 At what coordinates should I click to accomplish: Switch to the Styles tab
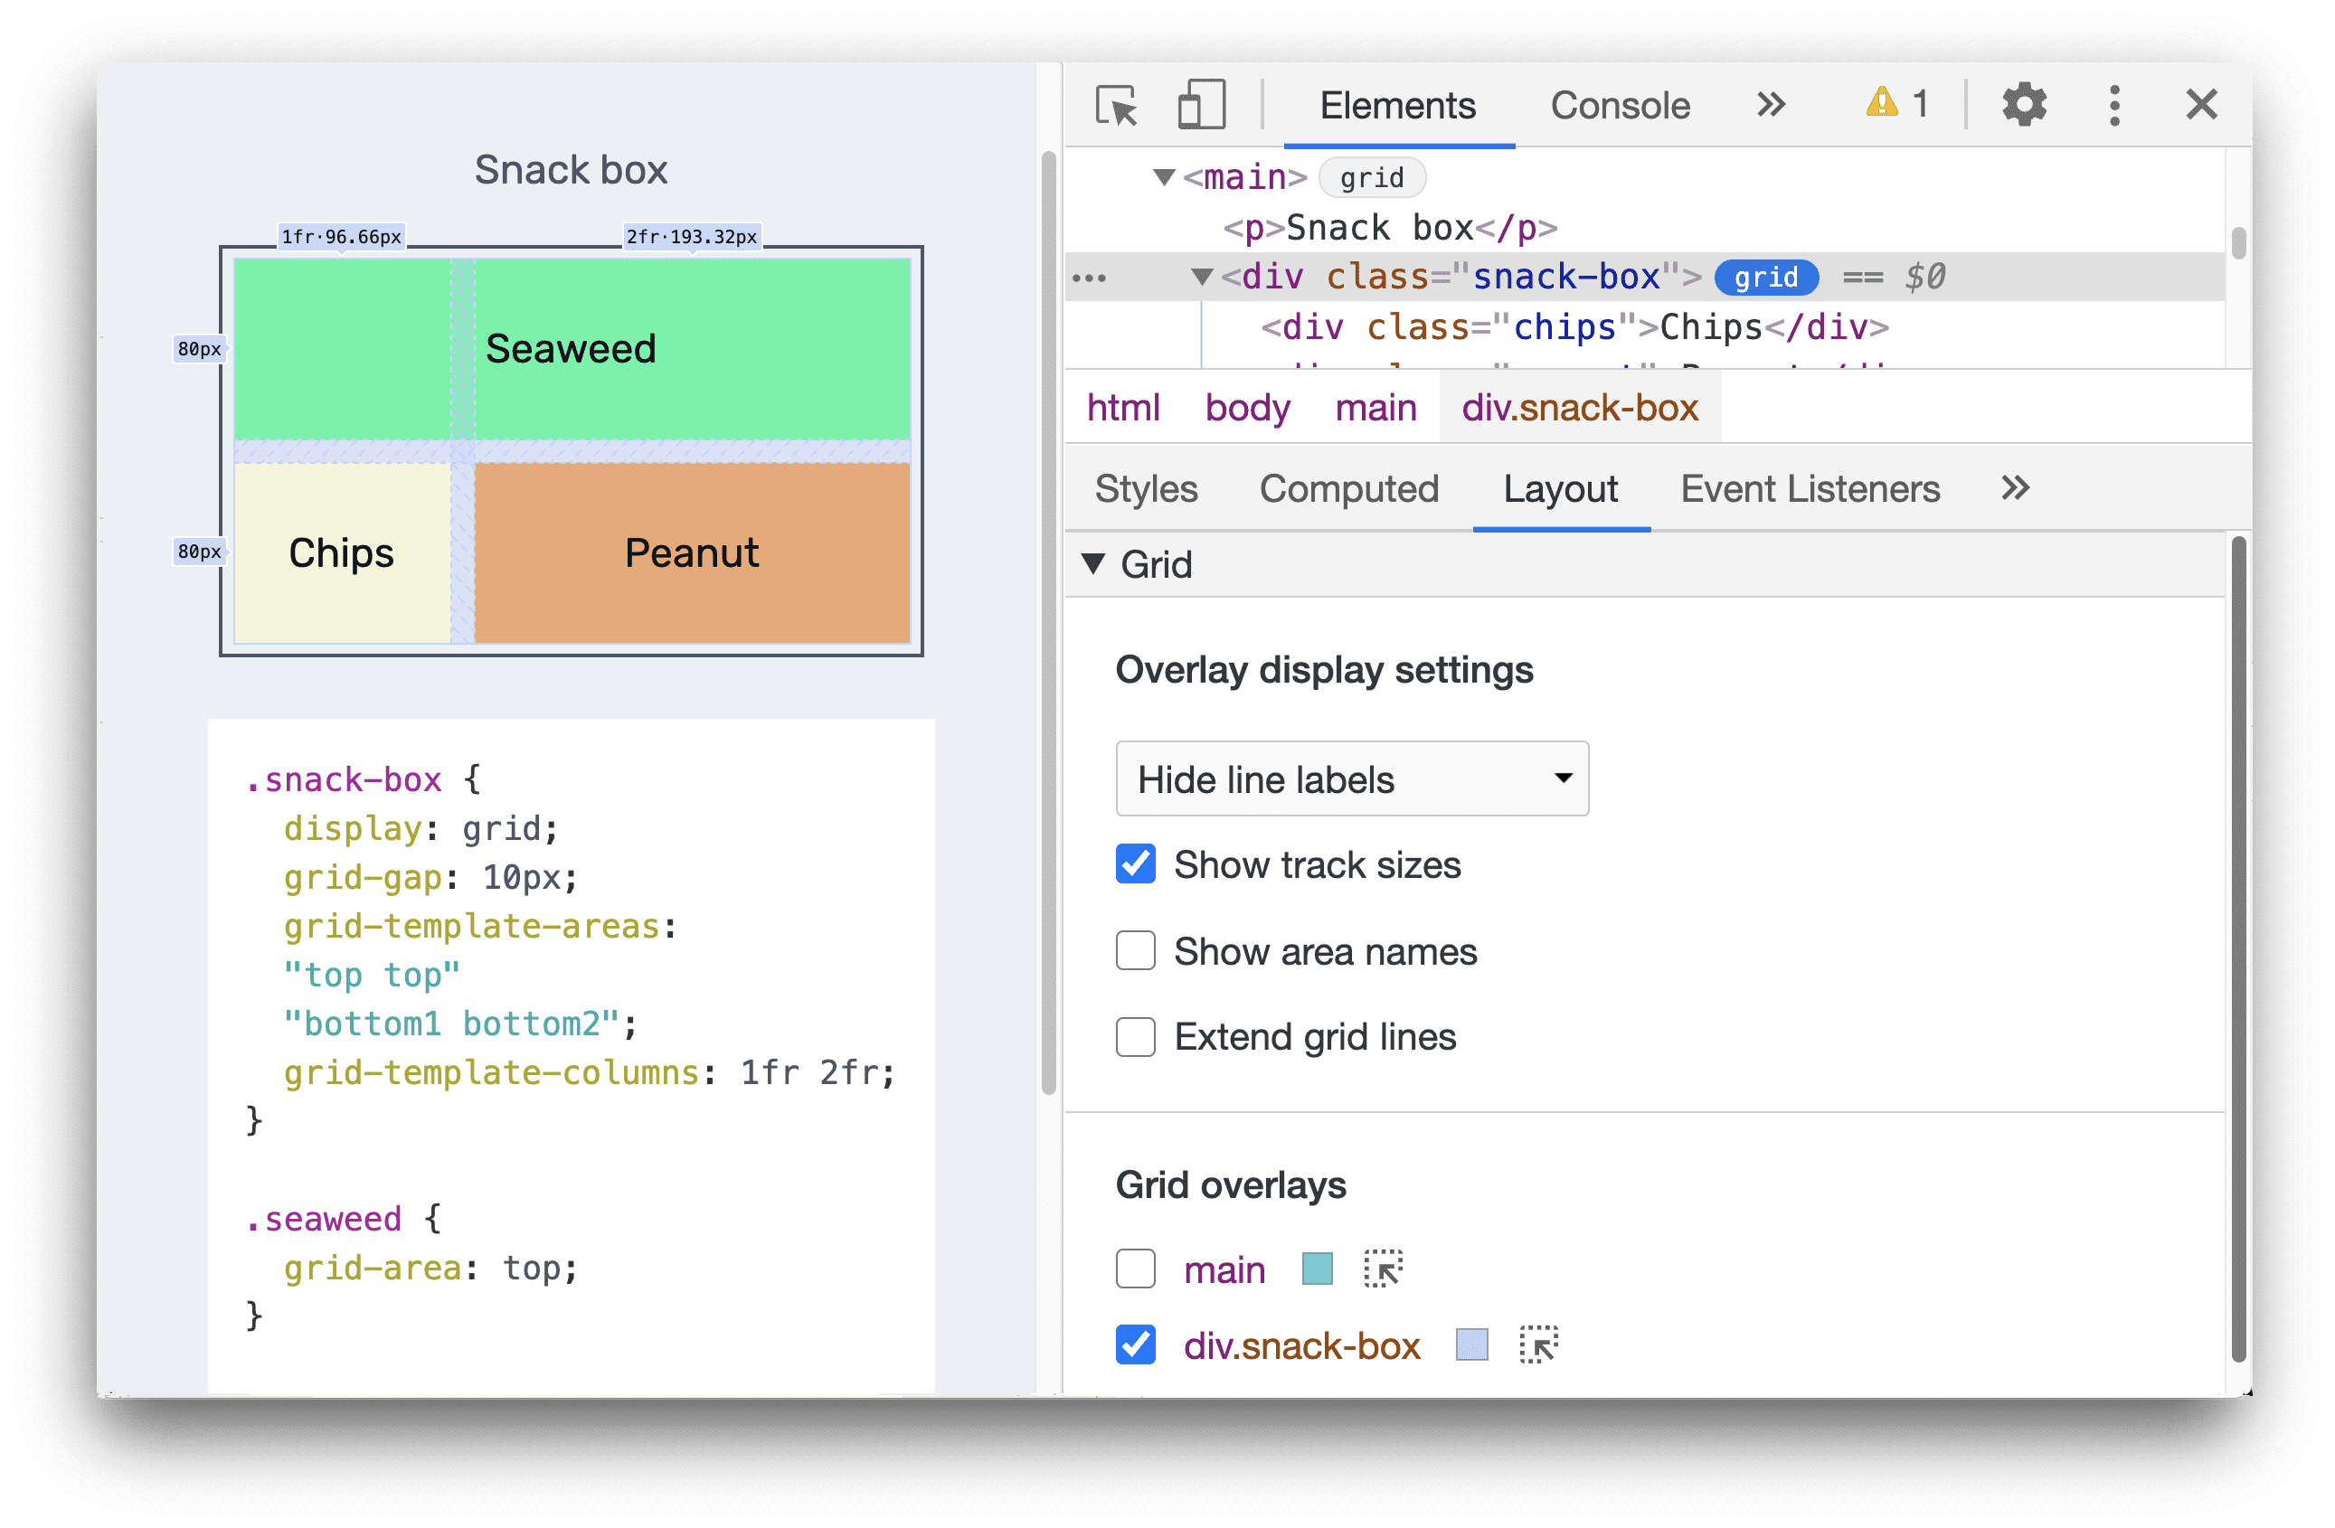tap(1146, 489)
